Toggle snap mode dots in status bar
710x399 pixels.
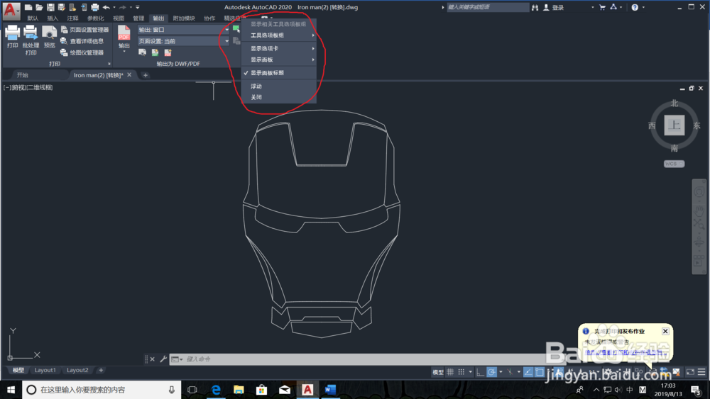[x=461, y=372]
